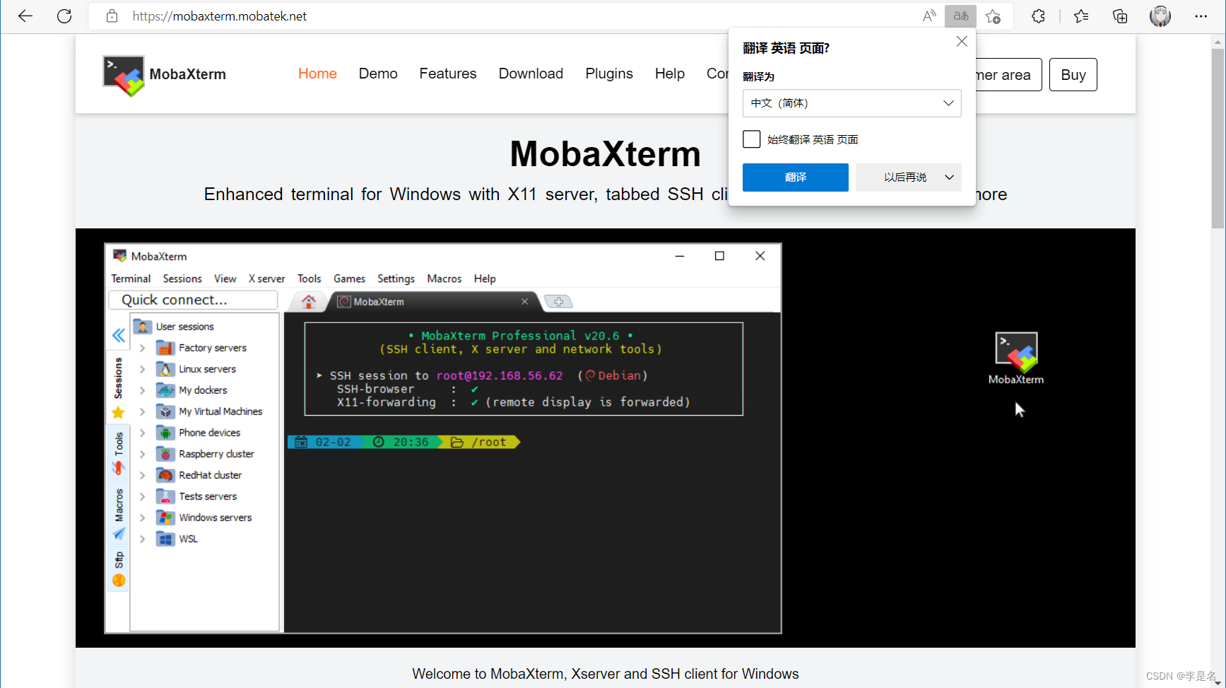Expand the My dockers folder
1226x688 pixels.
[x=142, y=390]
